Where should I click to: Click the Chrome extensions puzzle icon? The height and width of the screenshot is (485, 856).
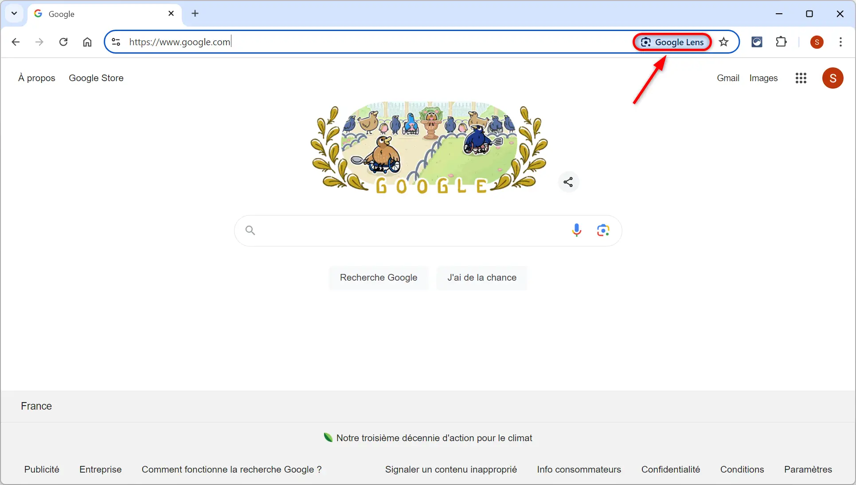782,42
